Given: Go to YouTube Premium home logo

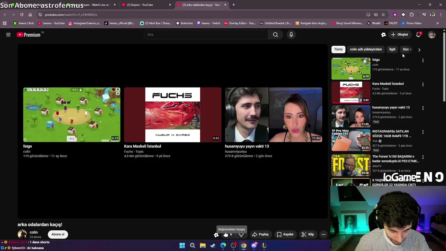Looking at the screenshot, I should [x=29, y=35].
